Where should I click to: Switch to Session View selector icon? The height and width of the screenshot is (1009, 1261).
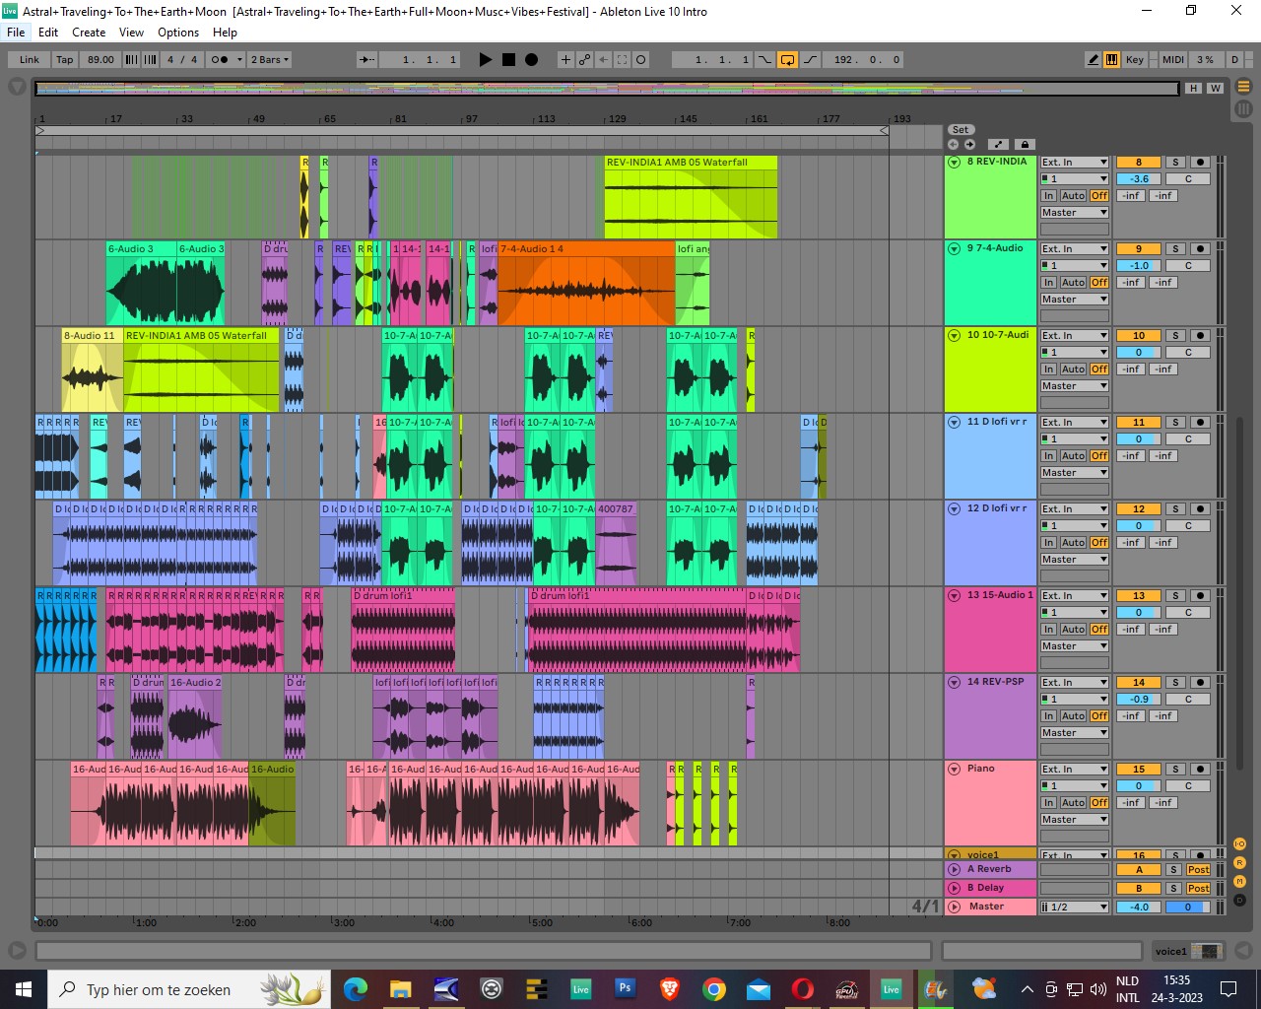1243,109
